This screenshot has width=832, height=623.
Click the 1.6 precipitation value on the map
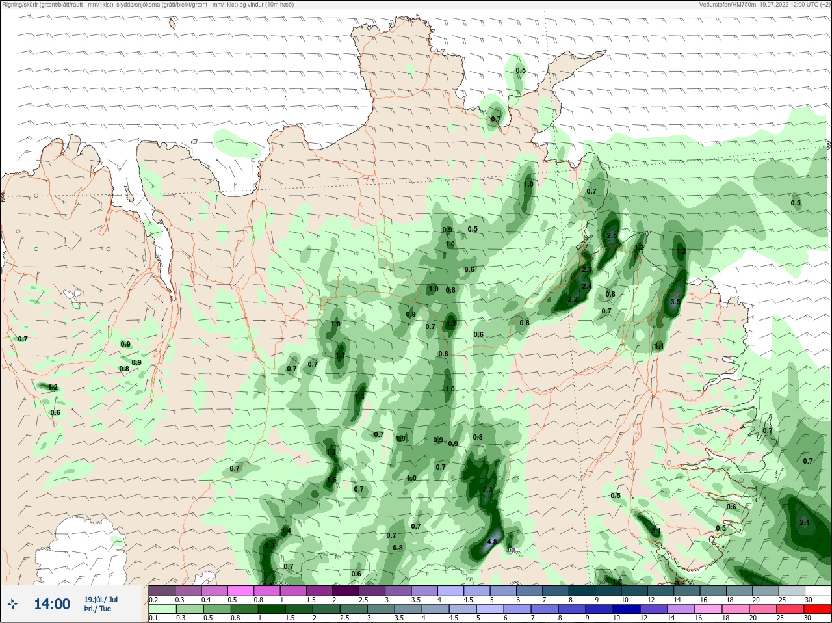coord(331,480)
